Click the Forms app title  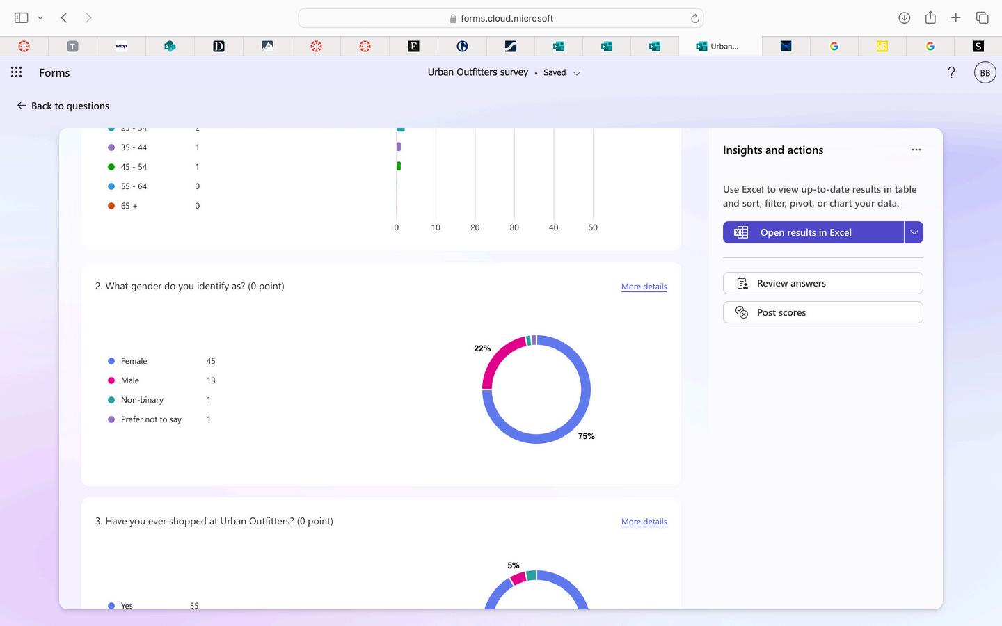click(54, 72)
